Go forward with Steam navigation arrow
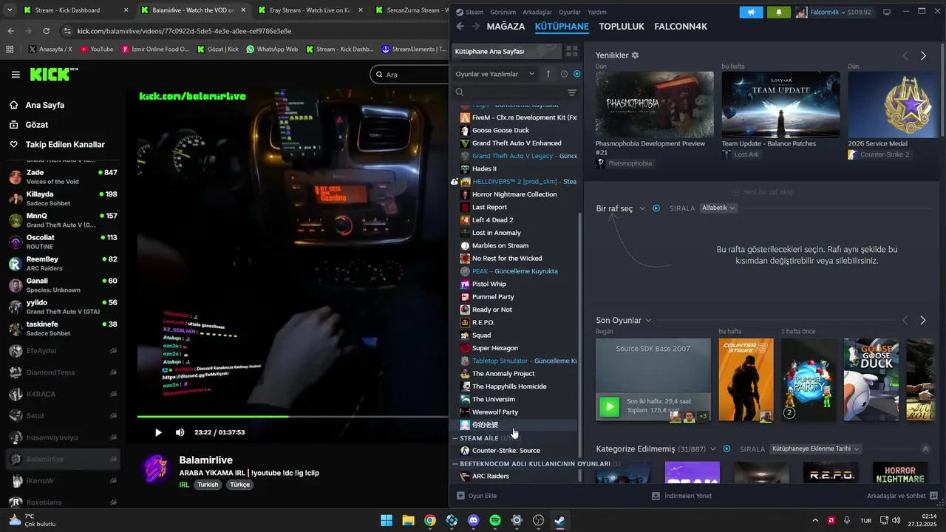The height and width of the screenshot is (532, 946). 475,27
